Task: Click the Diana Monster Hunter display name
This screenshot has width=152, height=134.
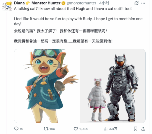Action: [x=37, y=3]
